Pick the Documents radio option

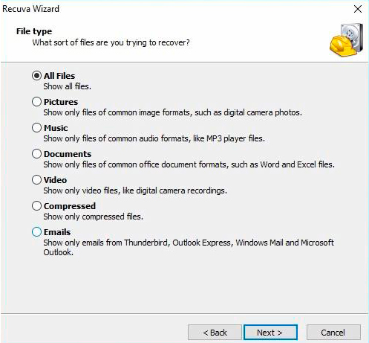click(x=36, y=154)
